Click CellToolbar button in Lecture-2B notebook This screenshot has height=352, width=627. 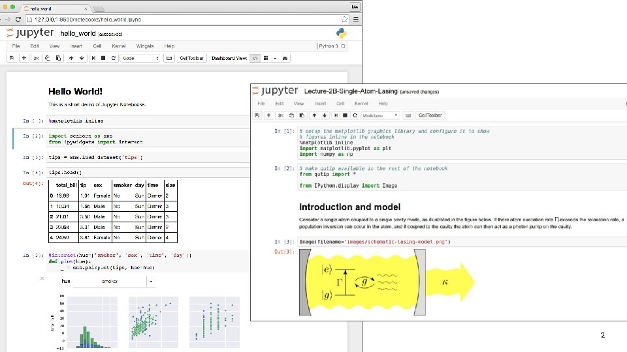tap(430, 115)
